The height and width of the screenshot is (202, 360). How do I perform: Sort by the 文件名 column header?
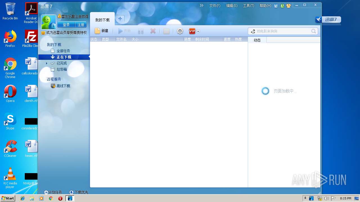(121, 39)
